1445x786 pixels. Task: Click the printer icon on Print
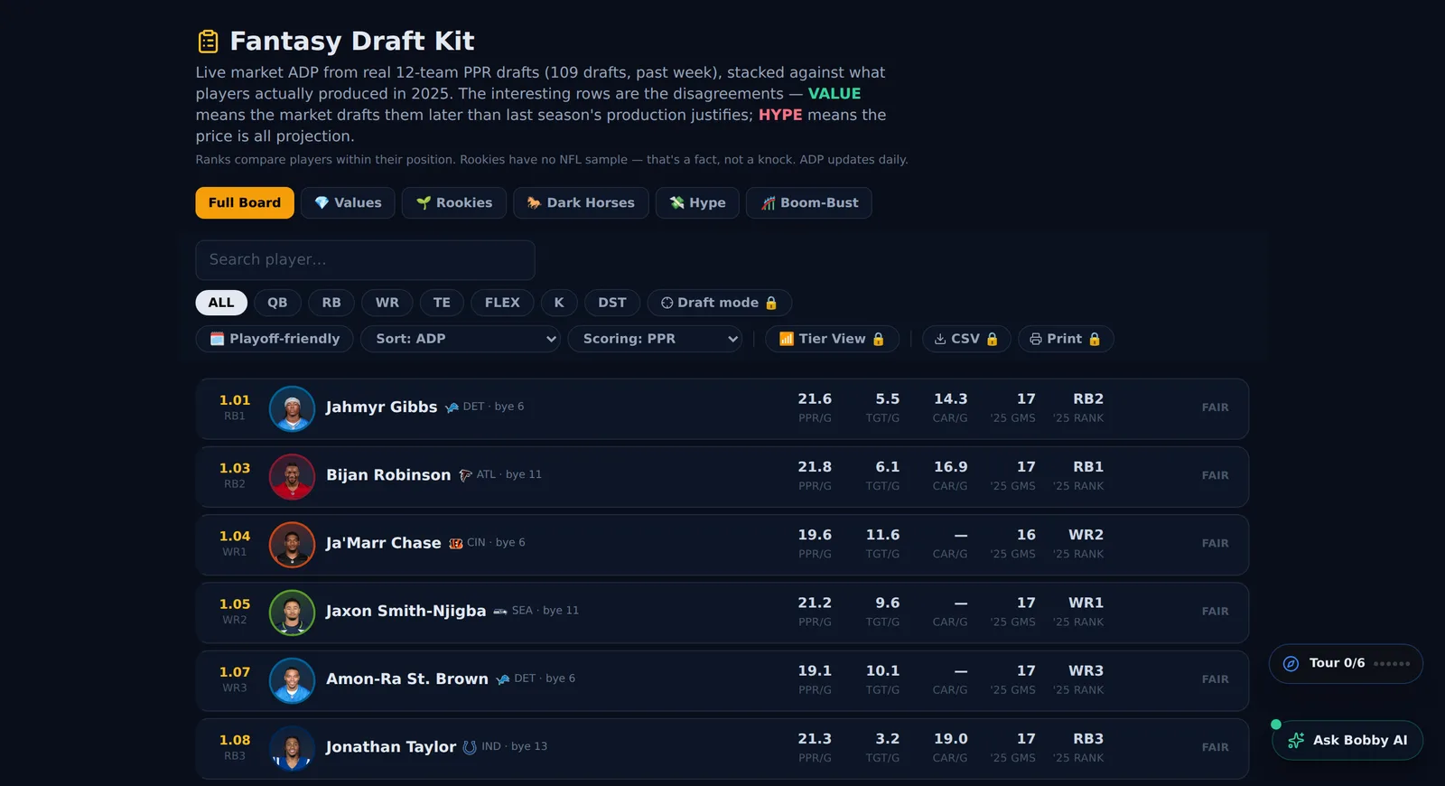click(x=1036, y=339)
